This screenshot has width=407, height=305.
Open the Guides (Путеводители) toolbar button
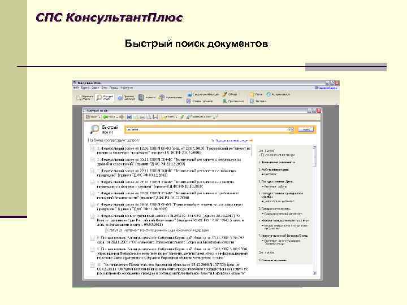171,98
